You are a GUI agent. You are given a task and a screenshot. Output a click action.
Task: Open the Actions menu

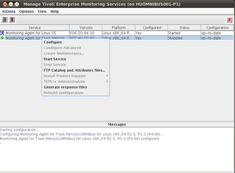tap(9, 12)
